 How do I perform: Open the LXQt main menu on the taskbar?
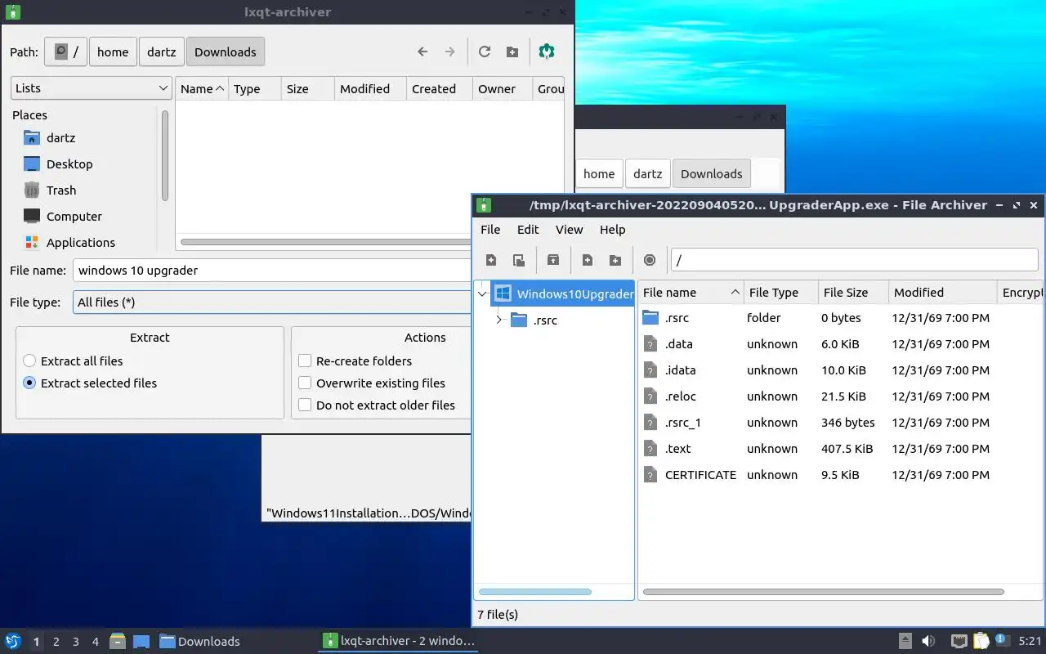13,641
